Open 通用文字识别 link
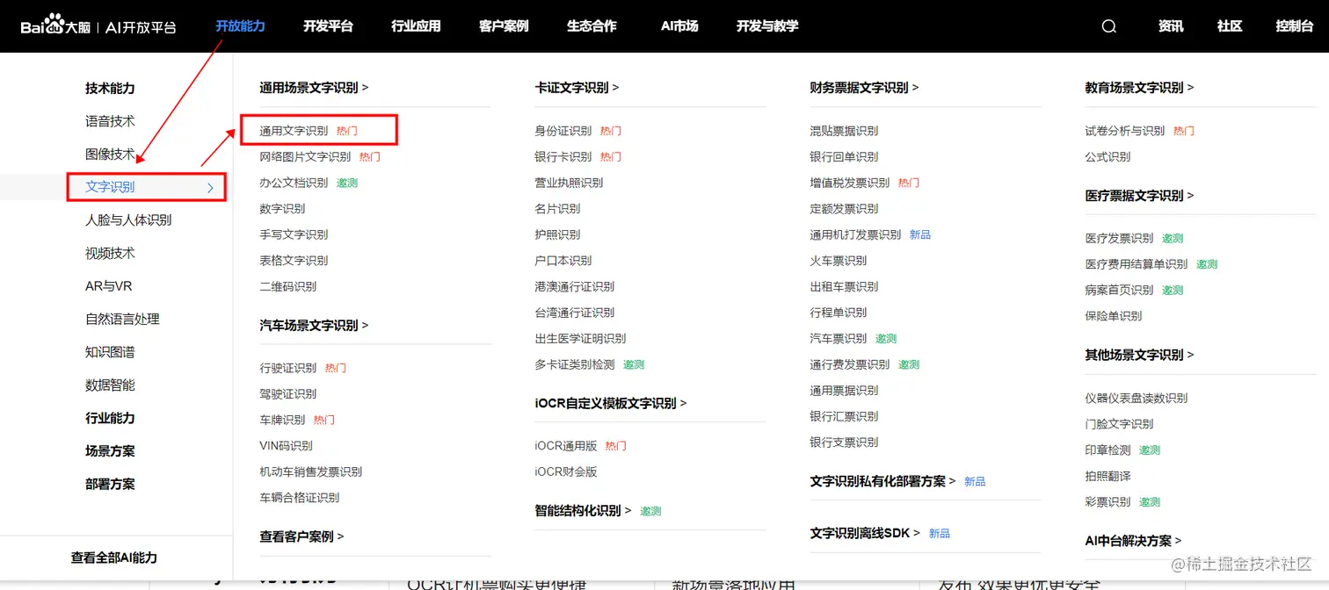Viewport: 1329px width, 590px height. point(294,131)
